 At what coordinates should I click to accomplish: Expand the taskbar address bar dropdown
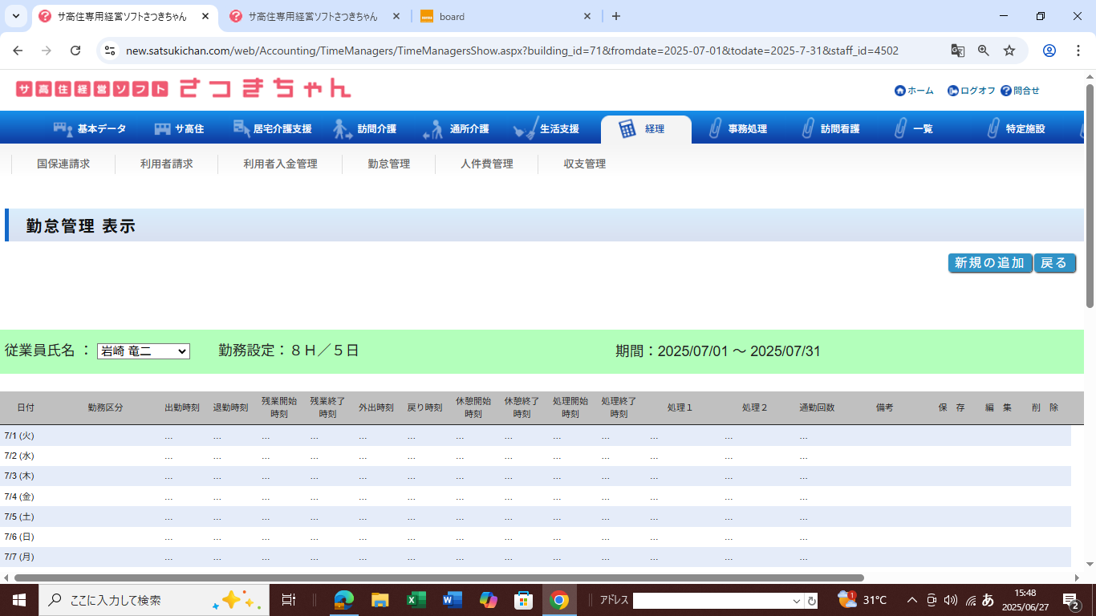point(797,601)
